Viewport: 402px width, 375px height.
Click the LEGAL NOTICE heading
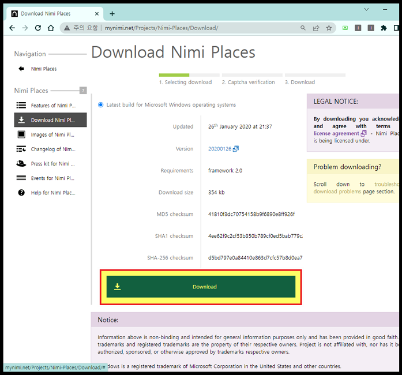click(336, 102)
